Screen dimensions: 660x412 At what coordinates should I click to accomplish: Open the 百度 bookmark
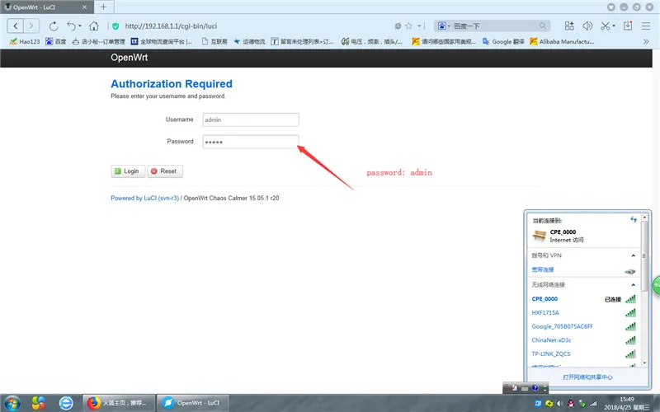[x=56, y=42]
